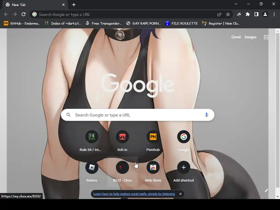This screenshot has height=210, width=280.
Task: Click the scrollbar down arrow
Action: coord(278,197)
